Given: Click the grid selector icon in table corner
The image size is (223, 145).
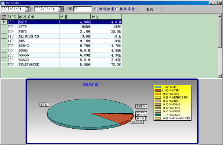Looking at the screenshot, I should (x=4, y=17).
